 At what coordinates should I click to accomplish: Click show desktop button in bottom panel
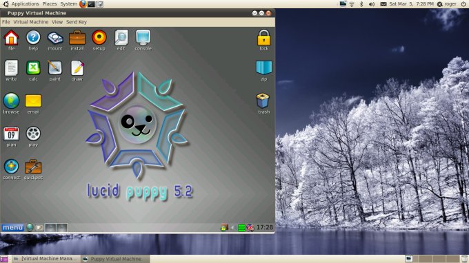click(x=4, y=259)
